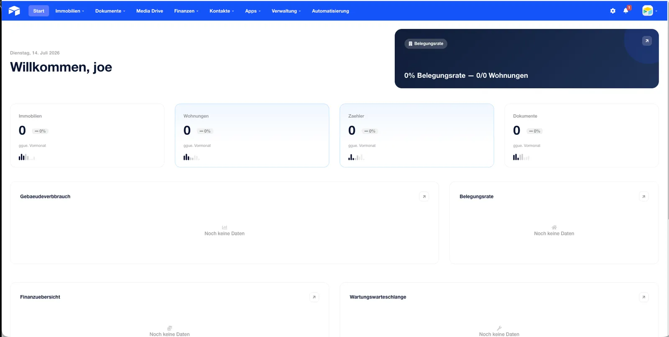Click the 0% badge in Immobilien card
The height and width of the screenshot is (337, 669).
point(40,131)
